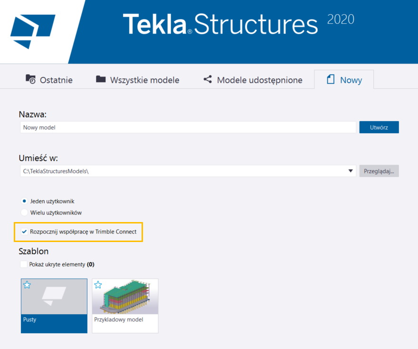Switch to the Wszystkie modele tab

tap(138, 80)
